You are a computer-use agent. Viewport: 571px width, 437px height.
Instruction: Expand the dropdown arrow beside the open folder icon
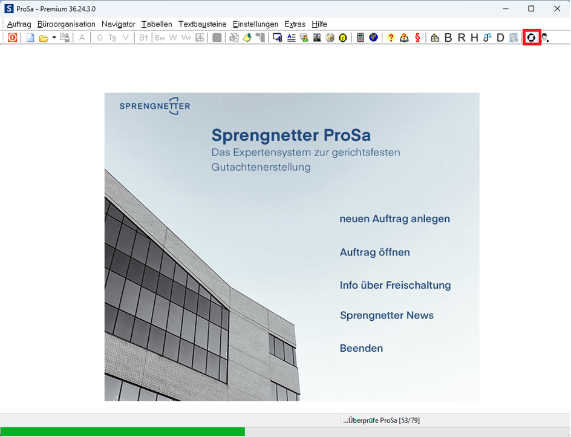point(54,38)
